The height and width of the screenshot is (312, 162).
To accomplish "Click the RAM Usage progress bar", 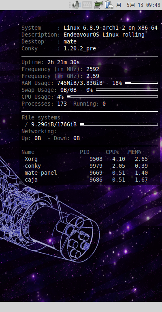I will [141, 82].
